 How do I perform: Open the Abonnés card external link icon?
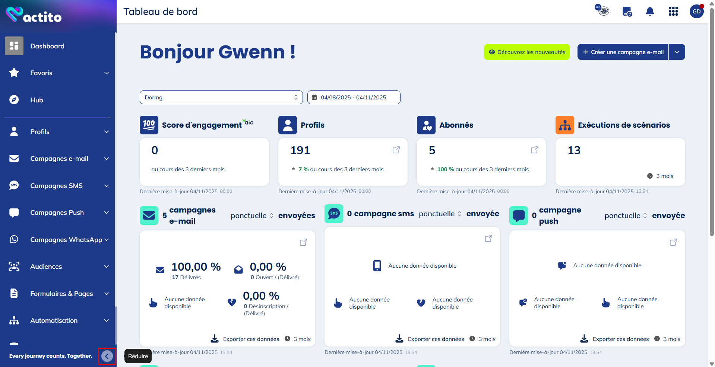pyautogui.click(x=535, y=150)
